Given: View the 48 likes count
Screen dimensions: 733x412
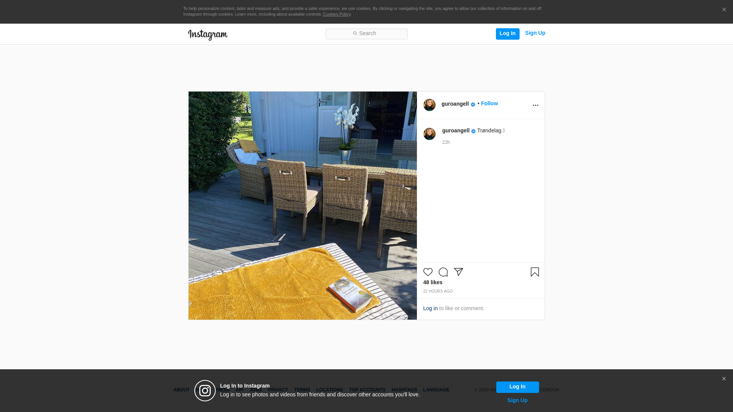Looking at the screenshot, I should (433, 282).
